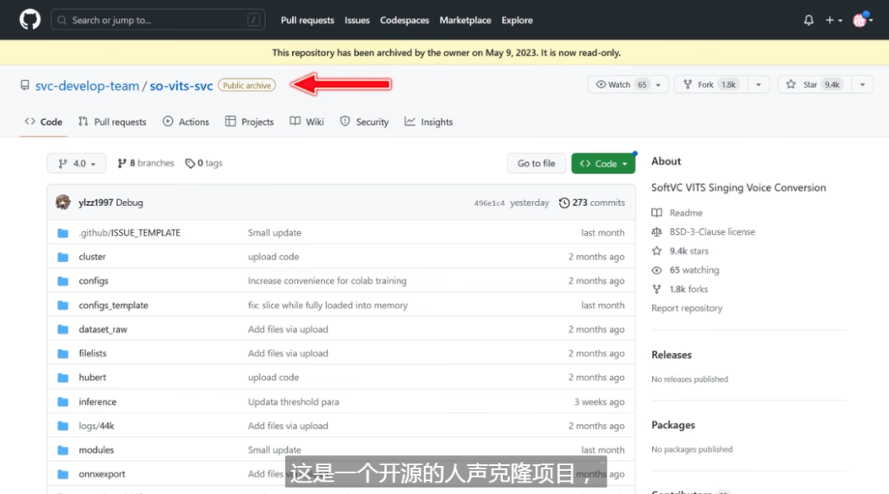Open the Releases heading link
Screen dimensions: 889x494
(x=672, y=355)
